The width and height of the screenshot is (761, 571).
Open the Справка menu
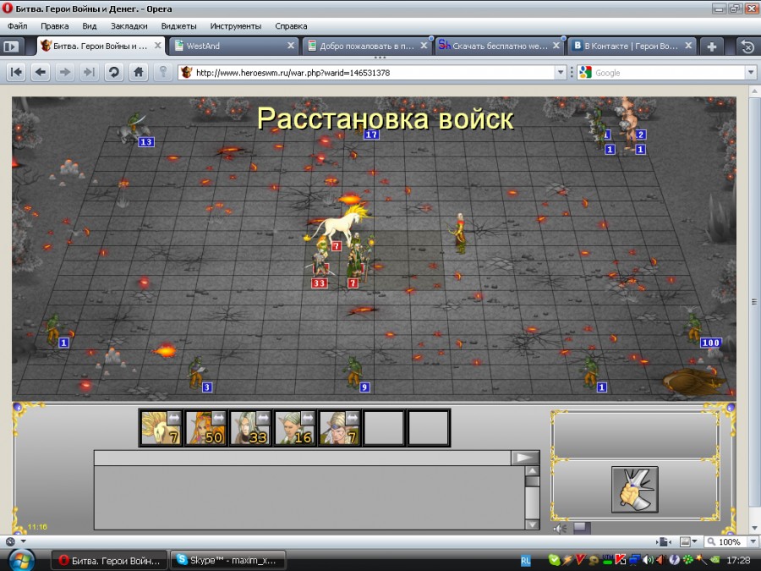[291, 26]
